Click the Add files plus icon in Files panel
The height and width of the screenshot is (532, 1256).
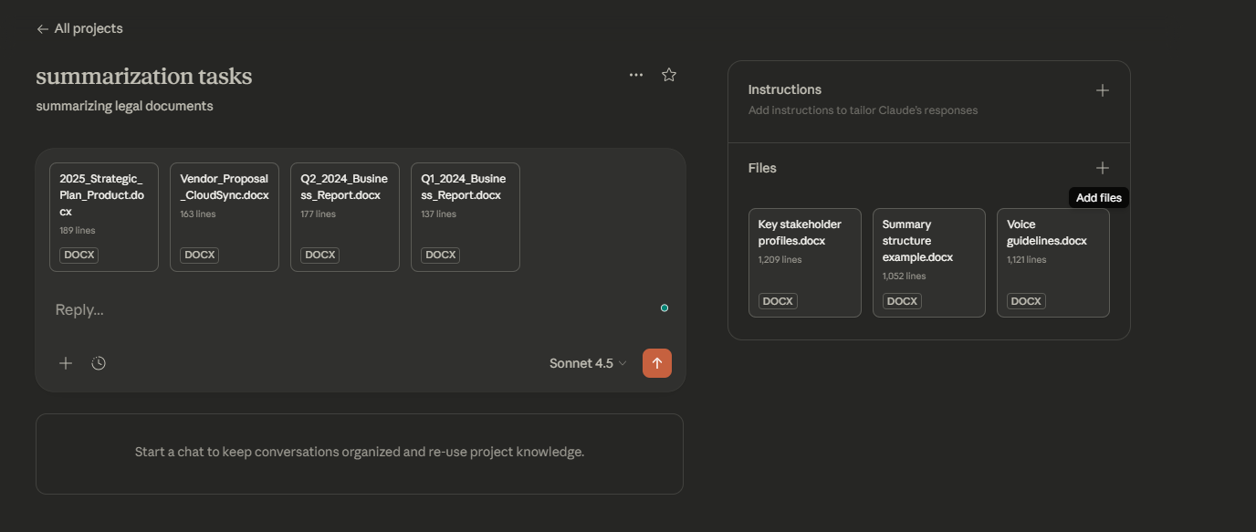1101,167
